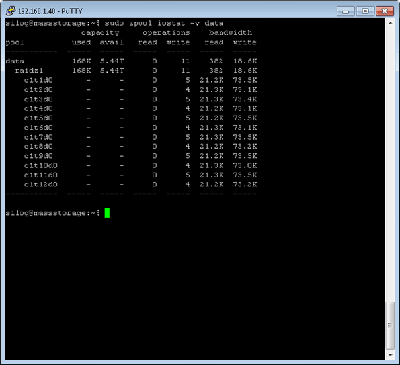Click disk name 'c1t6d0'
Screen dimensions: 400x365
click(x=38, y=127)
